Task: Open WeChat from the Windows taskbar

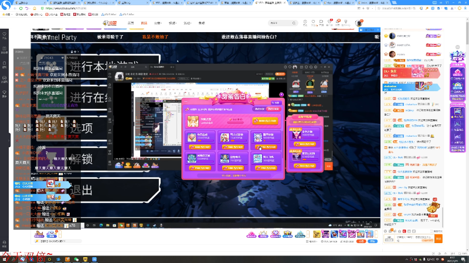Action: pos(76,259)
